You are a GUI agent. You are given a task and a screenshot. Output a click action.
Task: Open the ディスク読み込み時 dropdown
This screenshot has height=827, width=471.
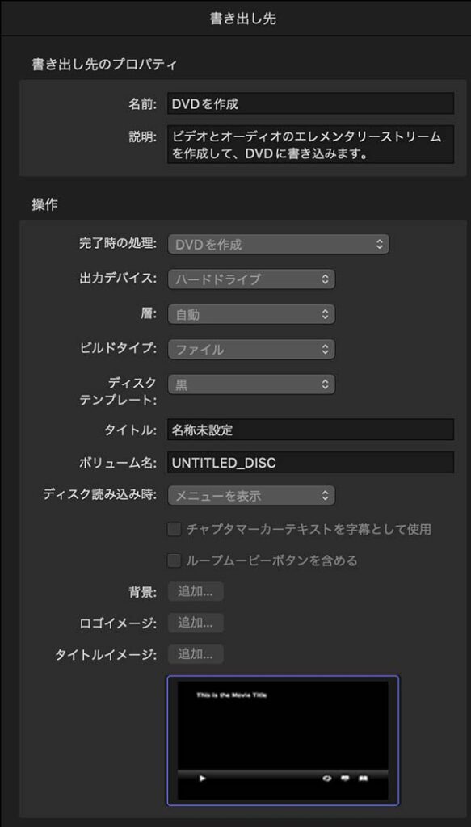coord(251,495)
